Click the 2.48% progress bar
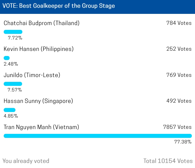Viewport: 195px width, 168px height. pyautogui.click(x=7, y=58)
